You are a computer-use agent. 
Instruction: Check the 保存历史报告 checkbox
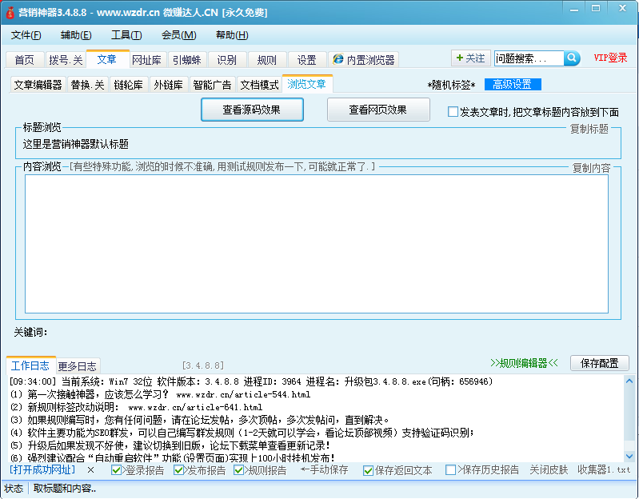[451, 470]
